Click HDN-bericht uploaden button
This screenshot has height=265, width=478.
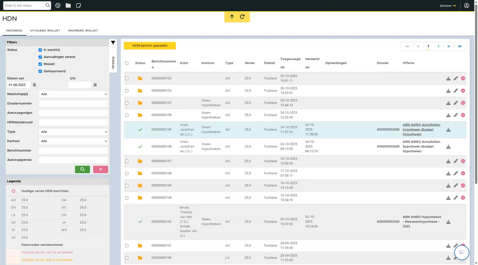point(150,46)
